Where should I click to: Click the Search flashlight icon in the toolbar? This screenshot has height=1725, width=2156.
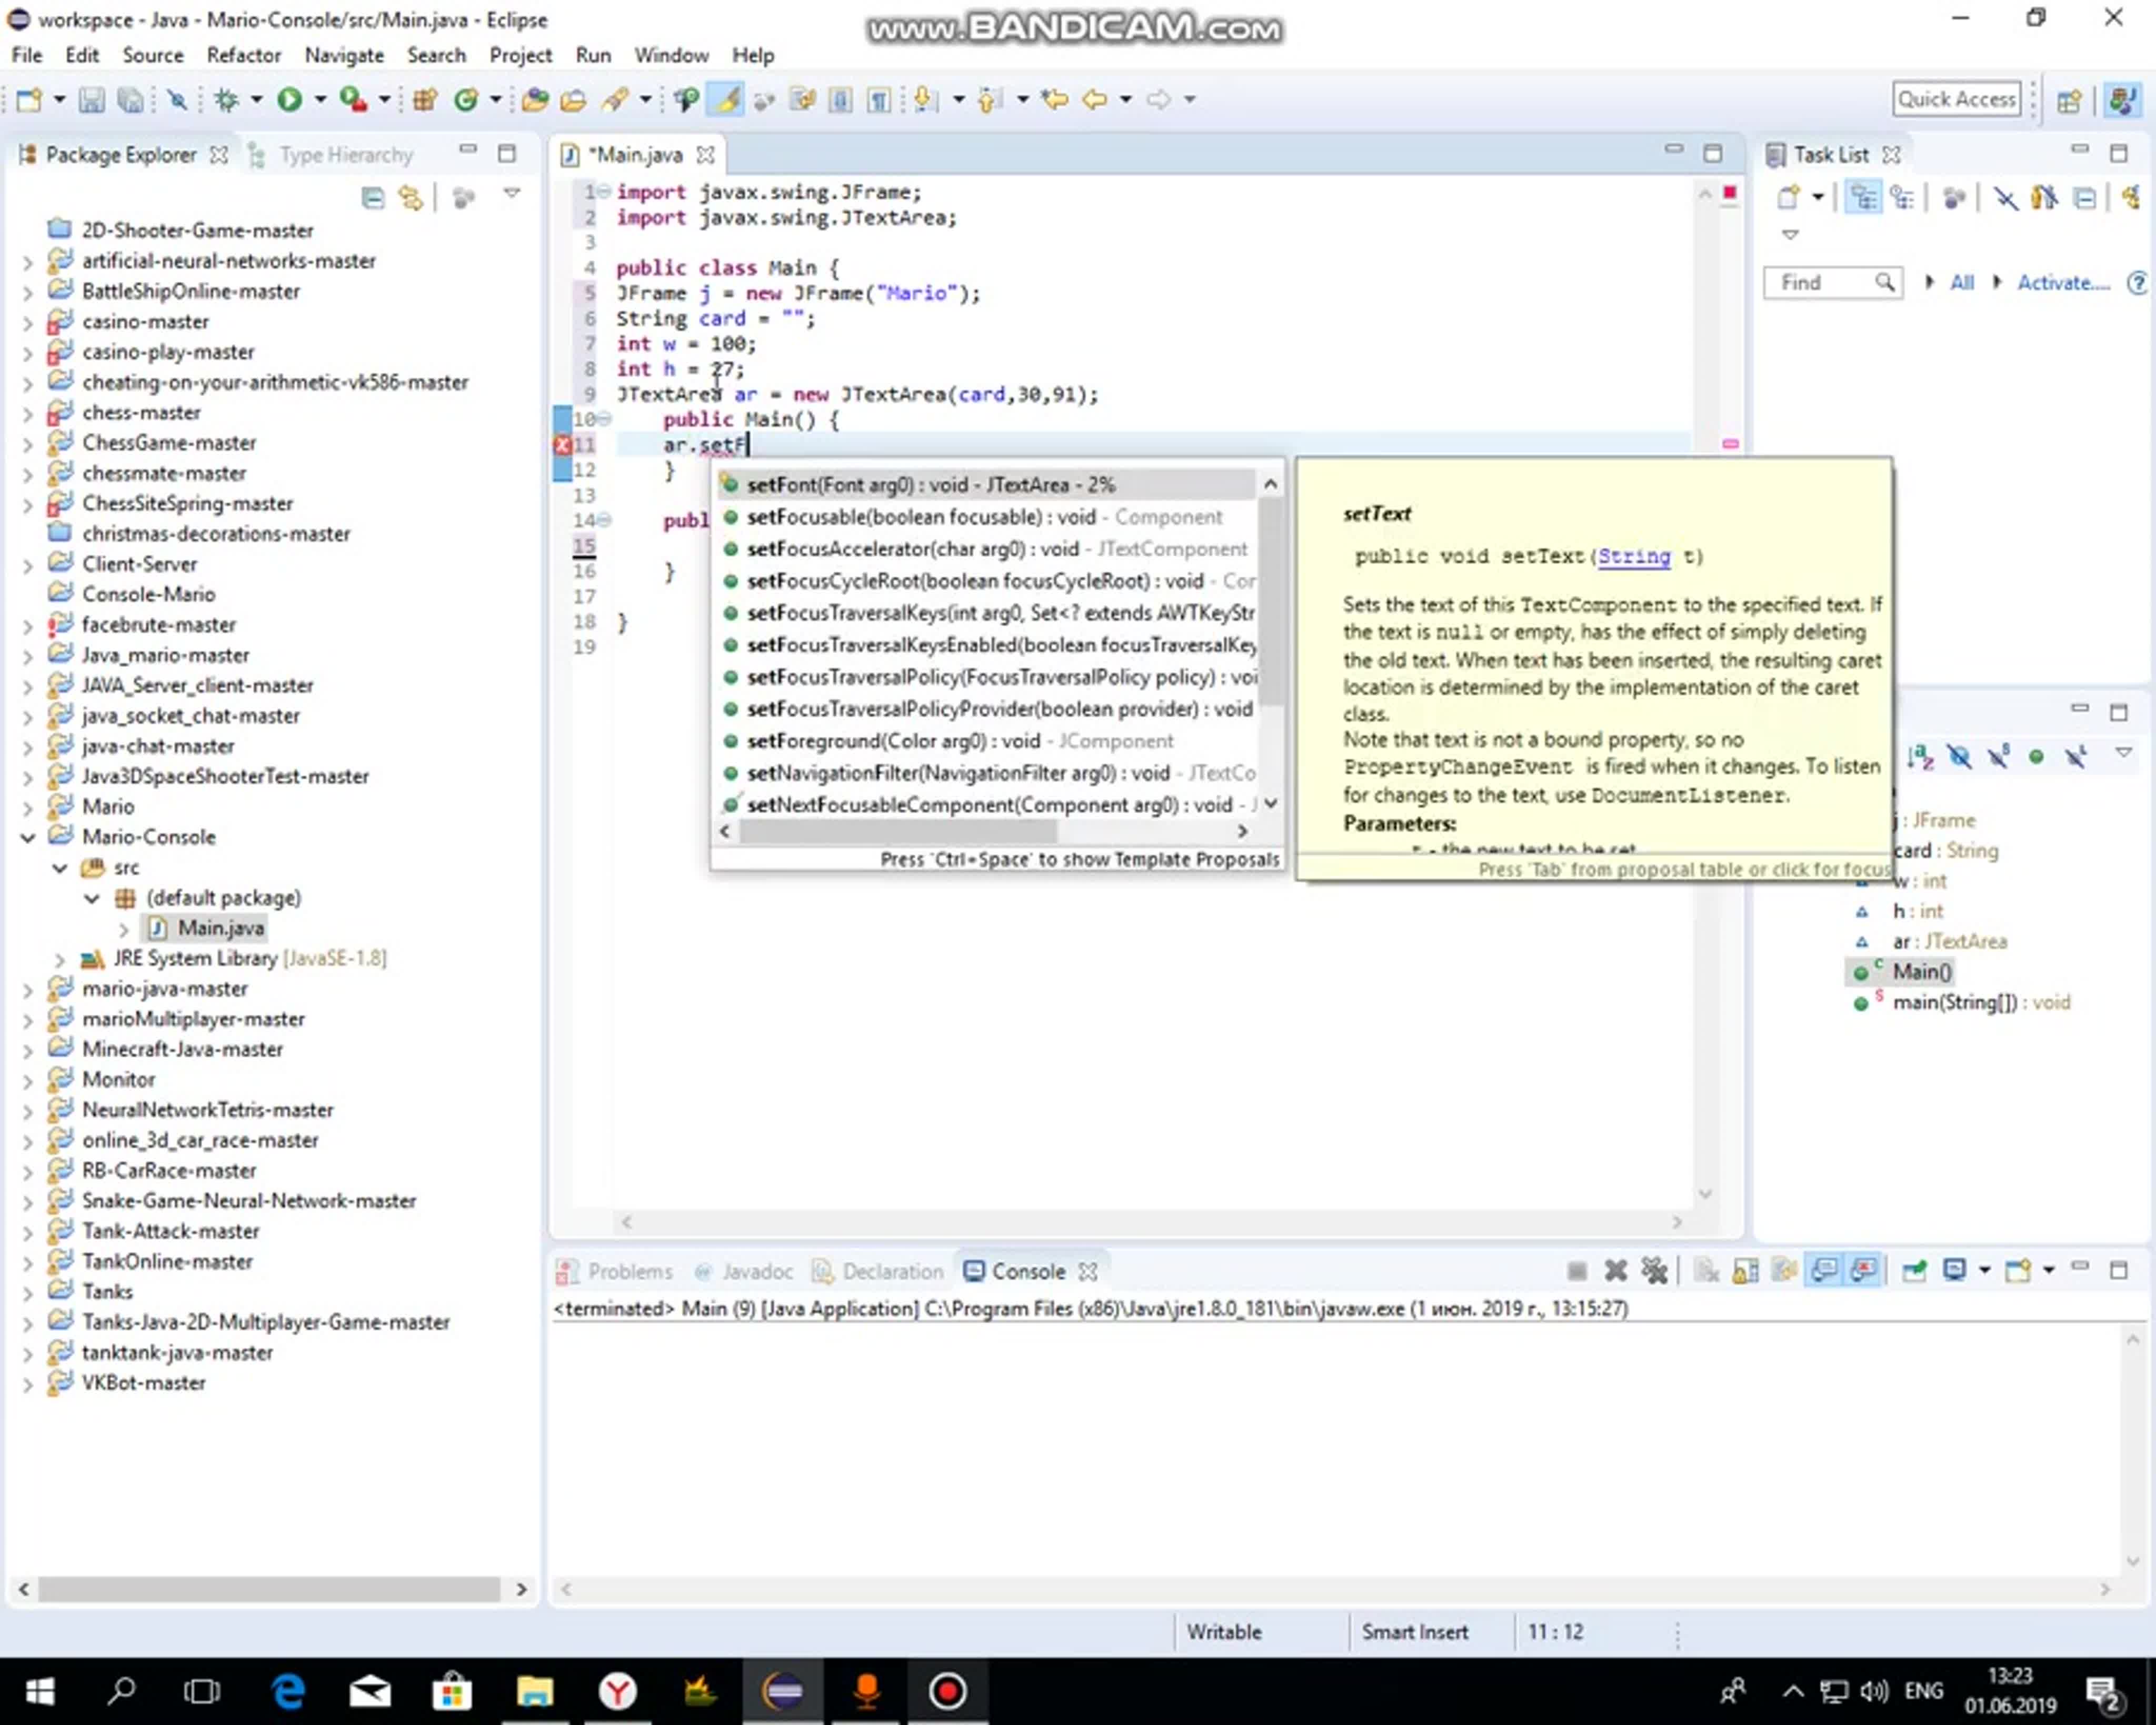click(614, 99)
